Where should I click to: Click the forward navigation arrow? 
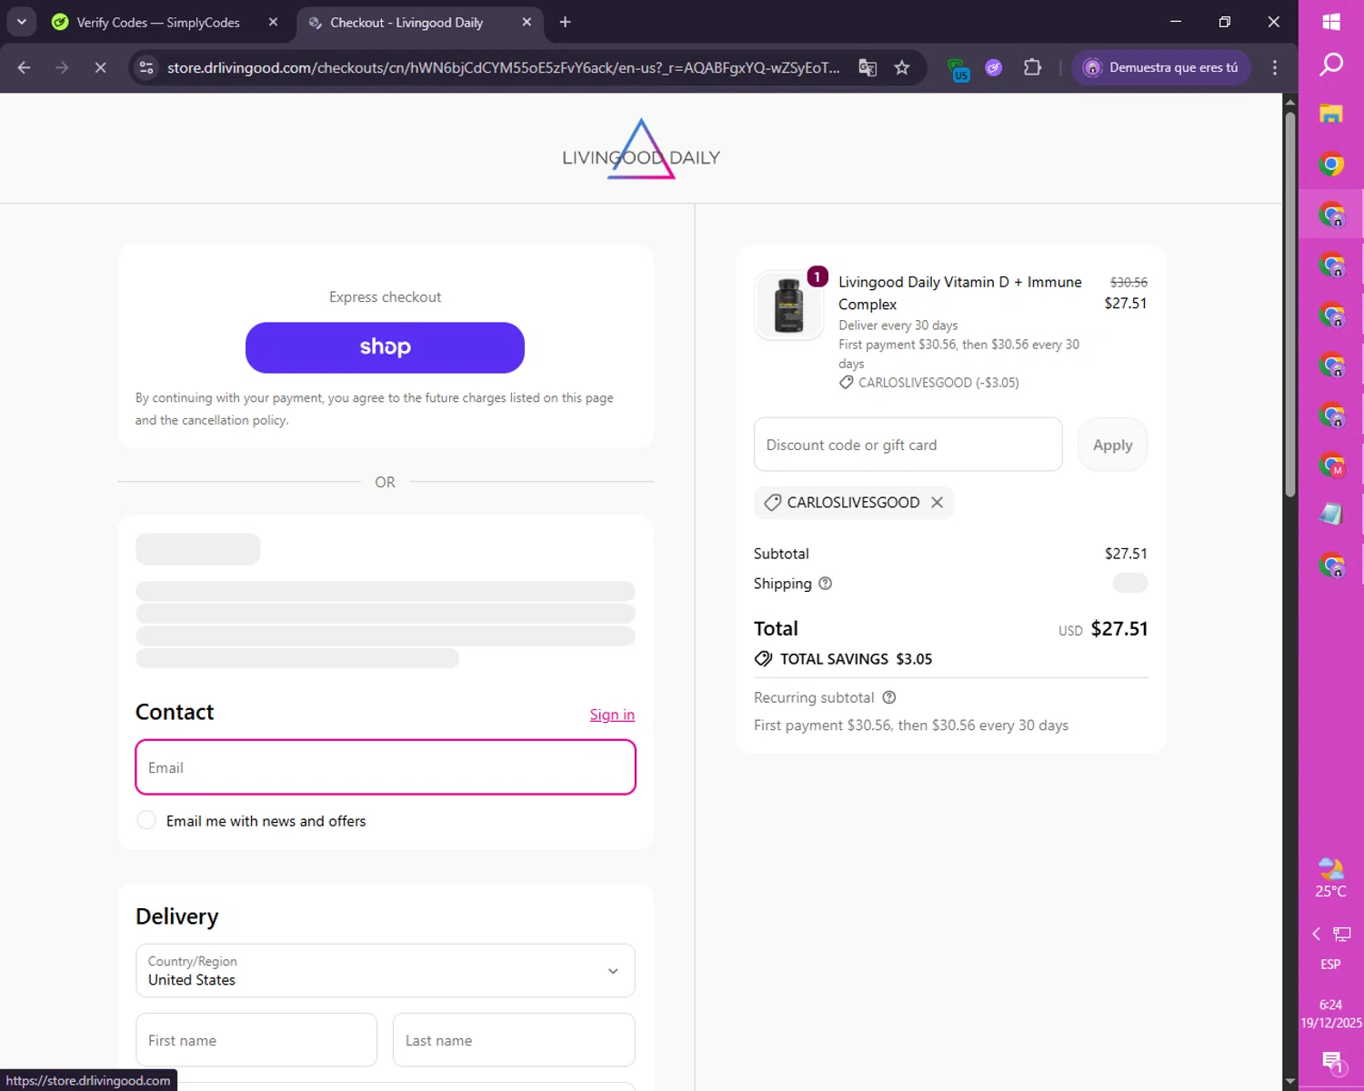click(x=62, y=67)
